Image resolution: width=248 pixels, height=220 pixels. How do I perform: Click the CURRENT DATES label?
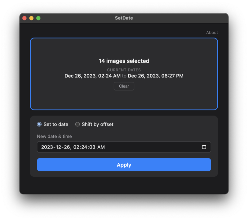tap(124, 70)
